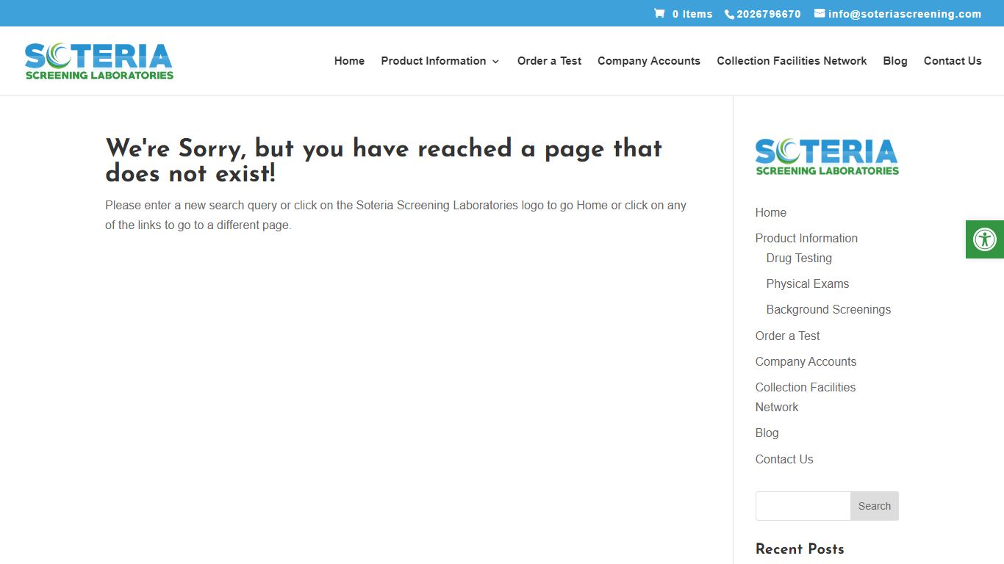
Task: Open Contact Us in top navigation
Action: click(953, 61)
